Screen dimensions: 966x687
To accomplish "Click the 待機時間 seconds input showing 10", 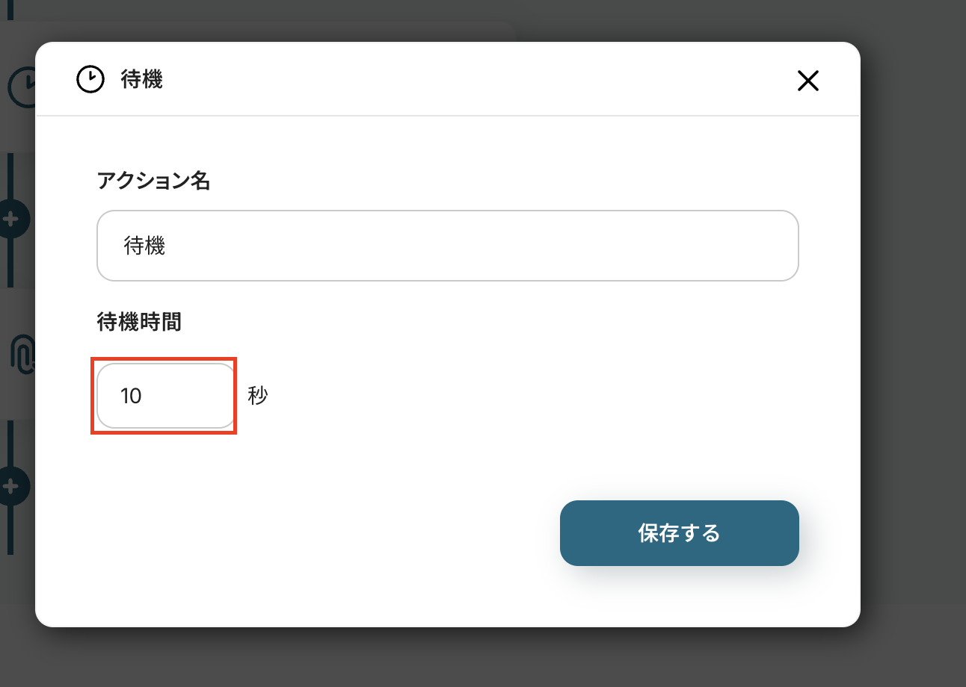I will point(165,396).
